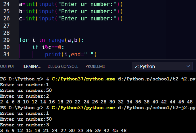The image size is (196, 133).
Task: Click the chevron arrow of terminal selector
Action: pyautogui.click(x=189, y=66)
